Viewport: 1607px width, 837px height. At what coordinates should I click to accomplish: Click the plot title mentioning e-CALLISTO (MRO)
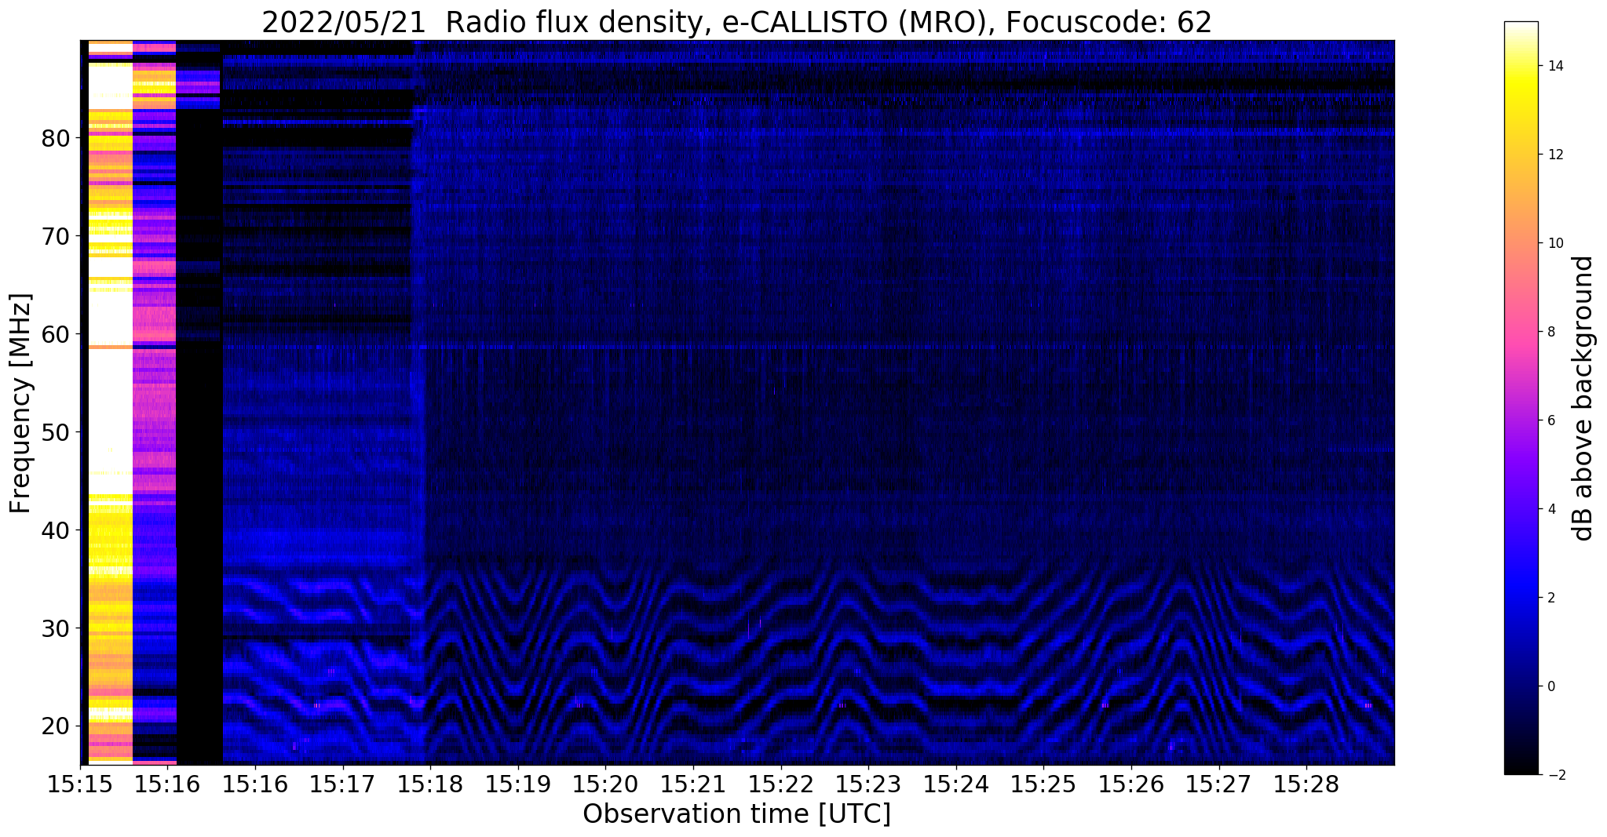(x=736, y=22)
